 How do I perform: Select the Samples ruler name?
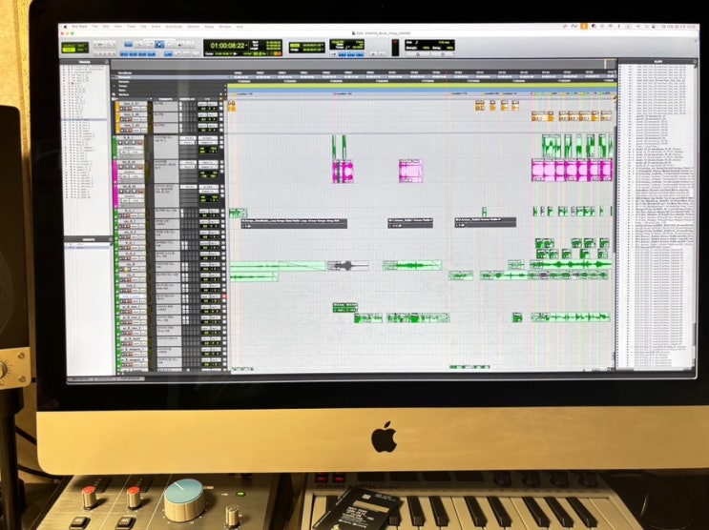coord(124,82)
